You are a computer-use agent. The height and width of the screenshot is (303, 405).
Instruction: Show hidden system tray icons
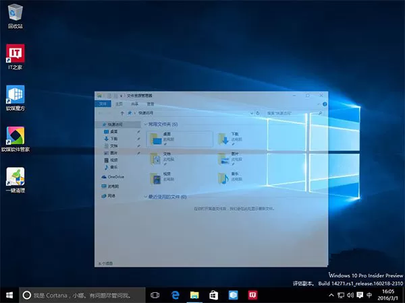331,295
